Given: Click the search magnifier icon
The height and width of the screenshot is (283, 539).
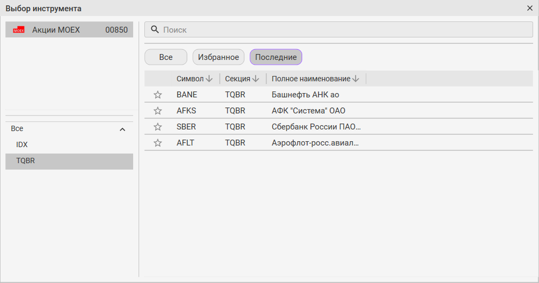Looking at the screenshot, I should (155, 29).
